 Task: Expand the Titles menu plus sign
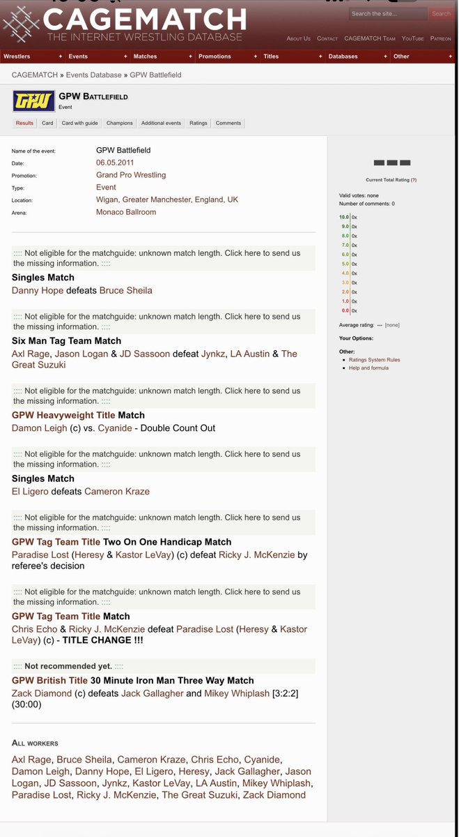[321, 56]
